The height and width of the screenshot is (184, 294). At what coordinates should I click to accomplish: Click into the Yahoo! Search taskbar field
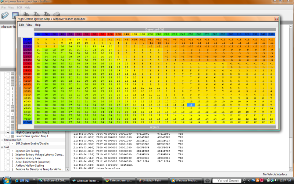pyautogui.click(x=227, y=181)
